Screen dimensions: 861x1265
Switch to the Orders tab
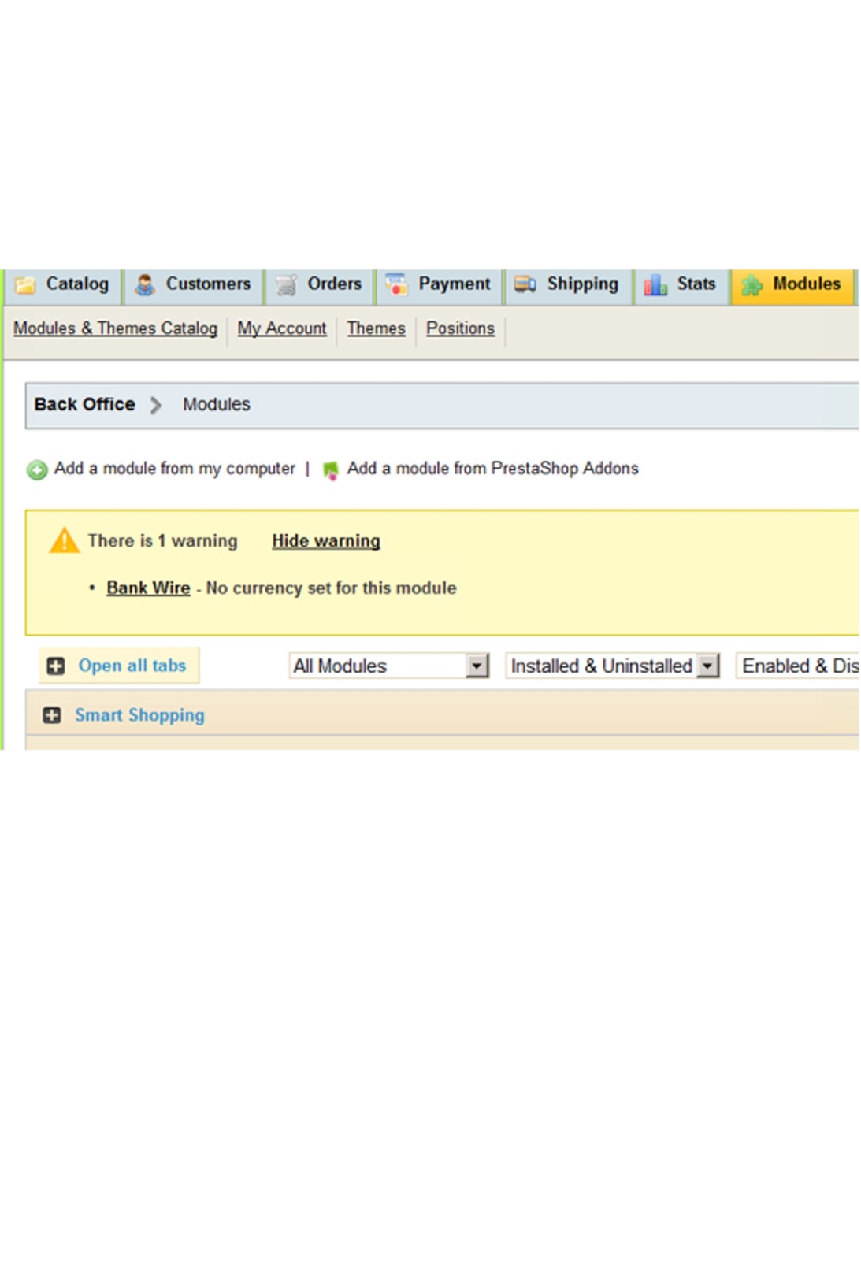tap(319, 285)
